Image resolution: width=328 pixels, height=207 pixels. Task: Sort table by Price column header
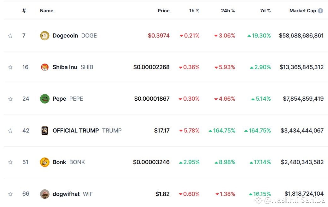tap(163, 11)
